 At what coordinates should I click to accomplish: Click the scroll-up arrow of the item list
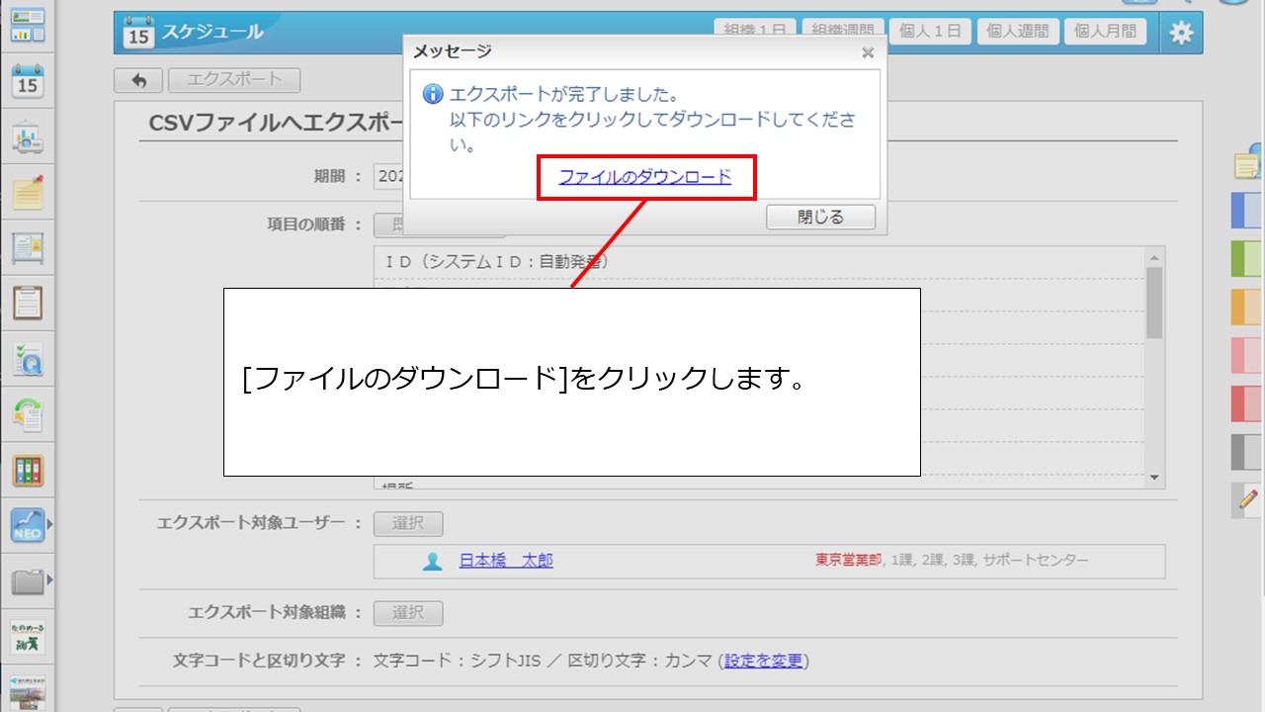click(1153, 256)
